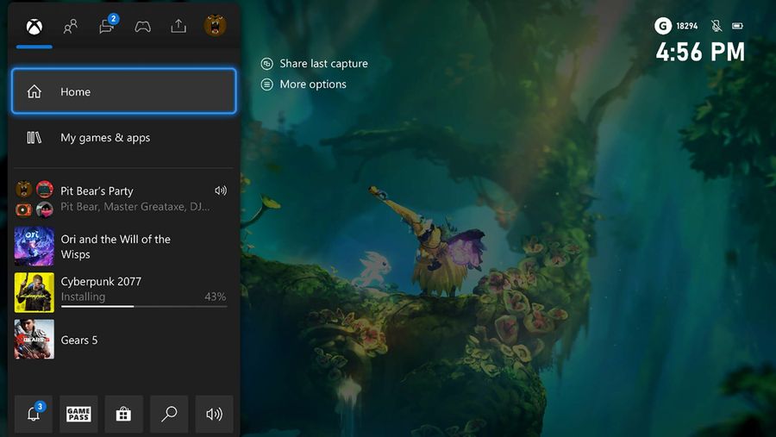
Task: Open the search magnifier button
Action: [x=169, y=414]
